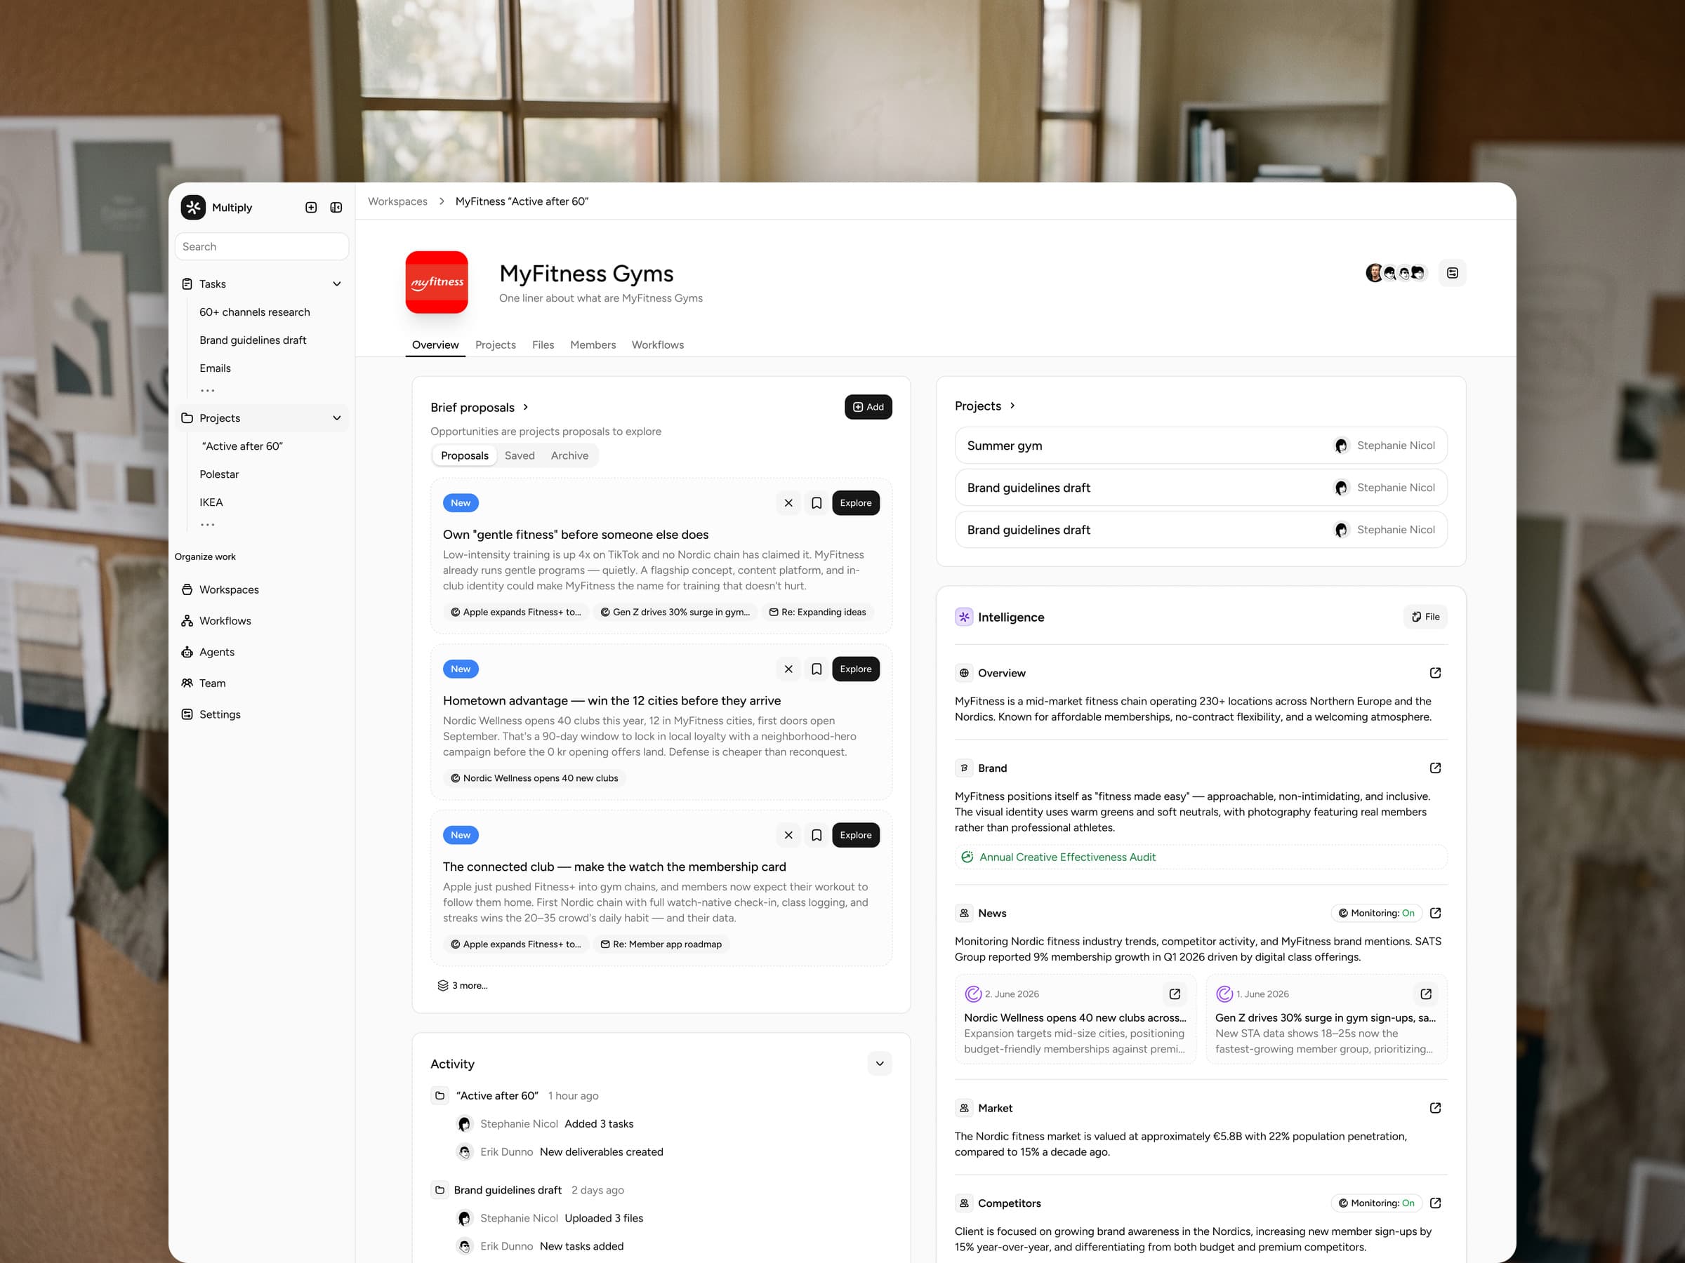The image size is (1685, 1263).
Task: Switch to the Projects tab
Action: [x=495, y=345]
